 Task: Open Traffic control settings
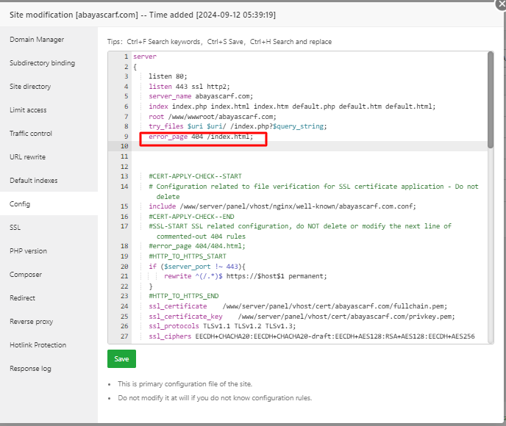point(31,134)
